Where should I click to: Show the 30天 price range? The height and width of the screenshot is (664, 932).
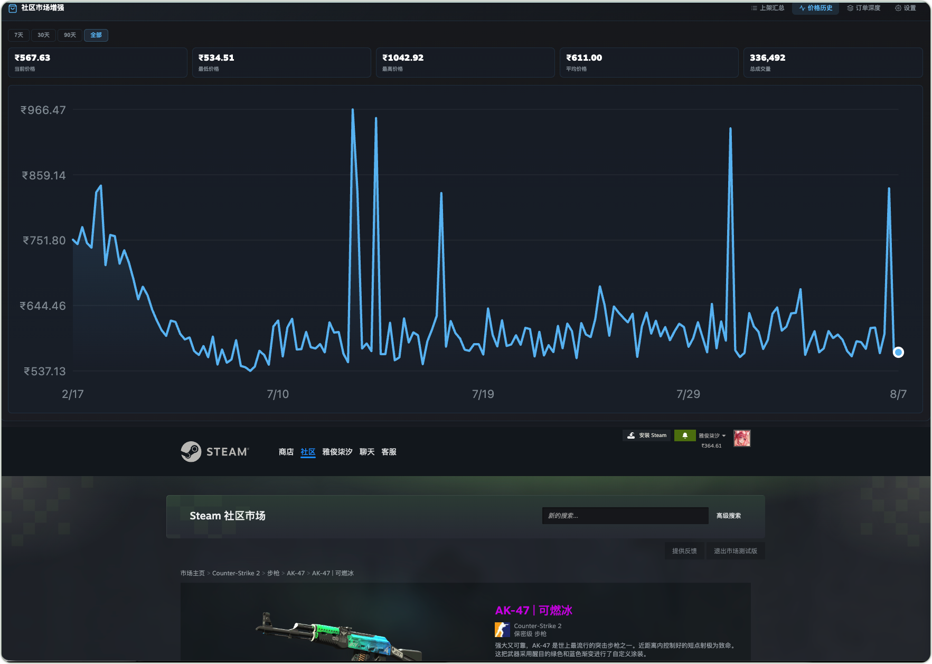43,35
